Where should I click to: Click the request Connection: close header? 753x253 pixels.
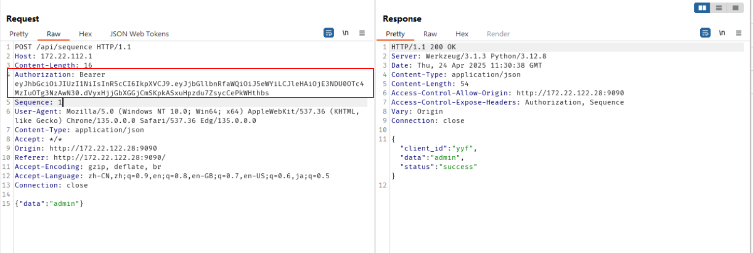pyautogui.click(x=51, y=185)
